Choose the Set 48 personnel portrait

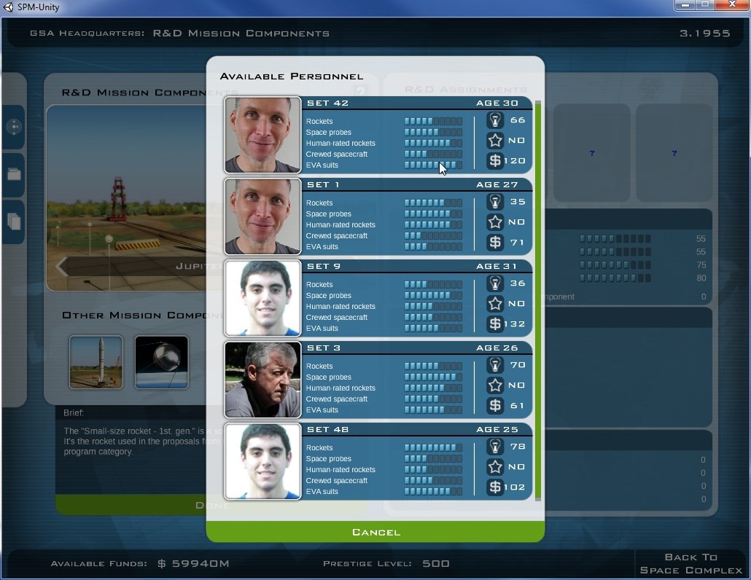pyautogui.click(x=262, y=461)
